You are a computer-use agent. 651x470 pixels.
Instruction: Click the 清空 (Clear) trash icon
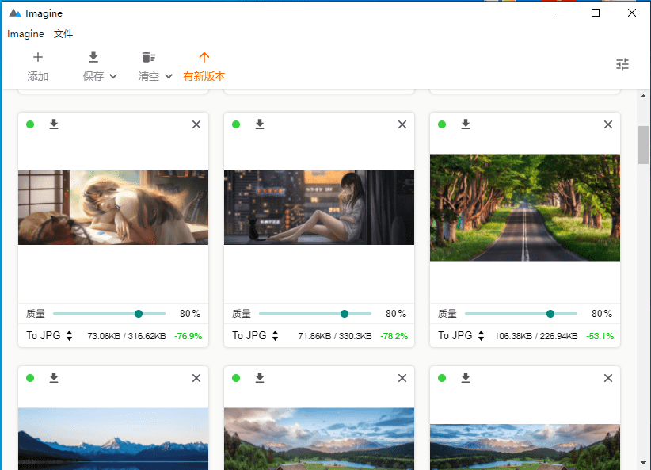coord(148,56)
